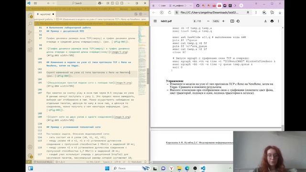Screen dimensions: 306x172
Task: Zoom out the PDF
Action: tap(208, 21)
